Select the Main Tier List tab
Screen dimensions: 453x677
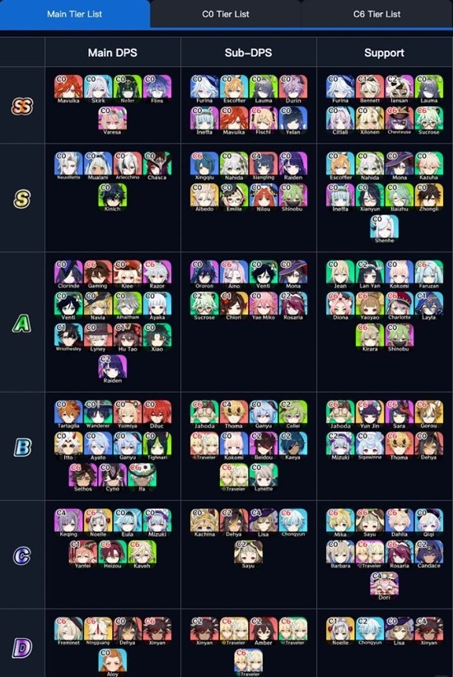(x=75, y=14)
